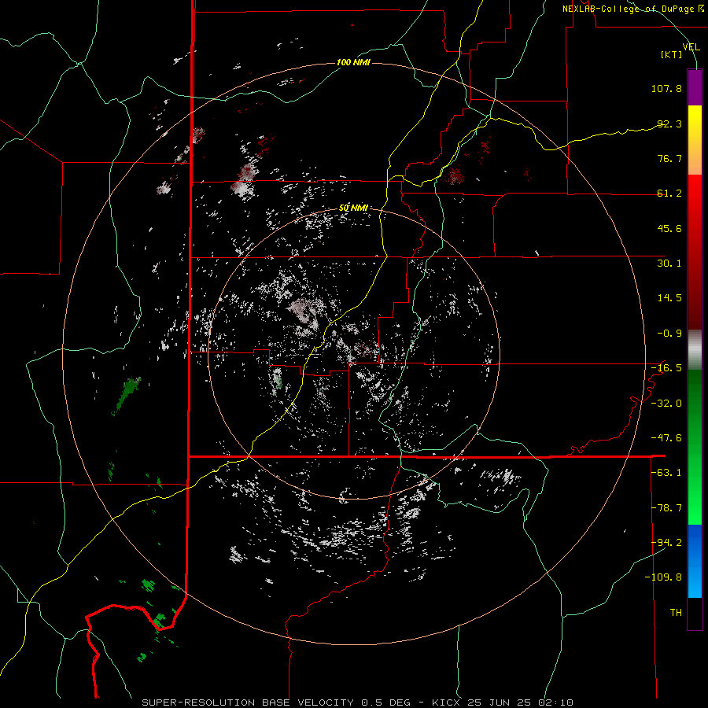
Task: Click the -94.2 velocity scale value
Action: [666, 543]
